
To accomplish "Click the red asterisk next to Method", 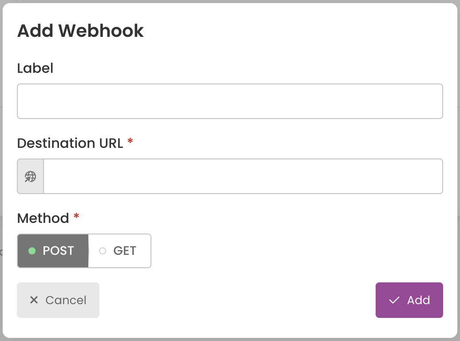I will coord(76,216).
